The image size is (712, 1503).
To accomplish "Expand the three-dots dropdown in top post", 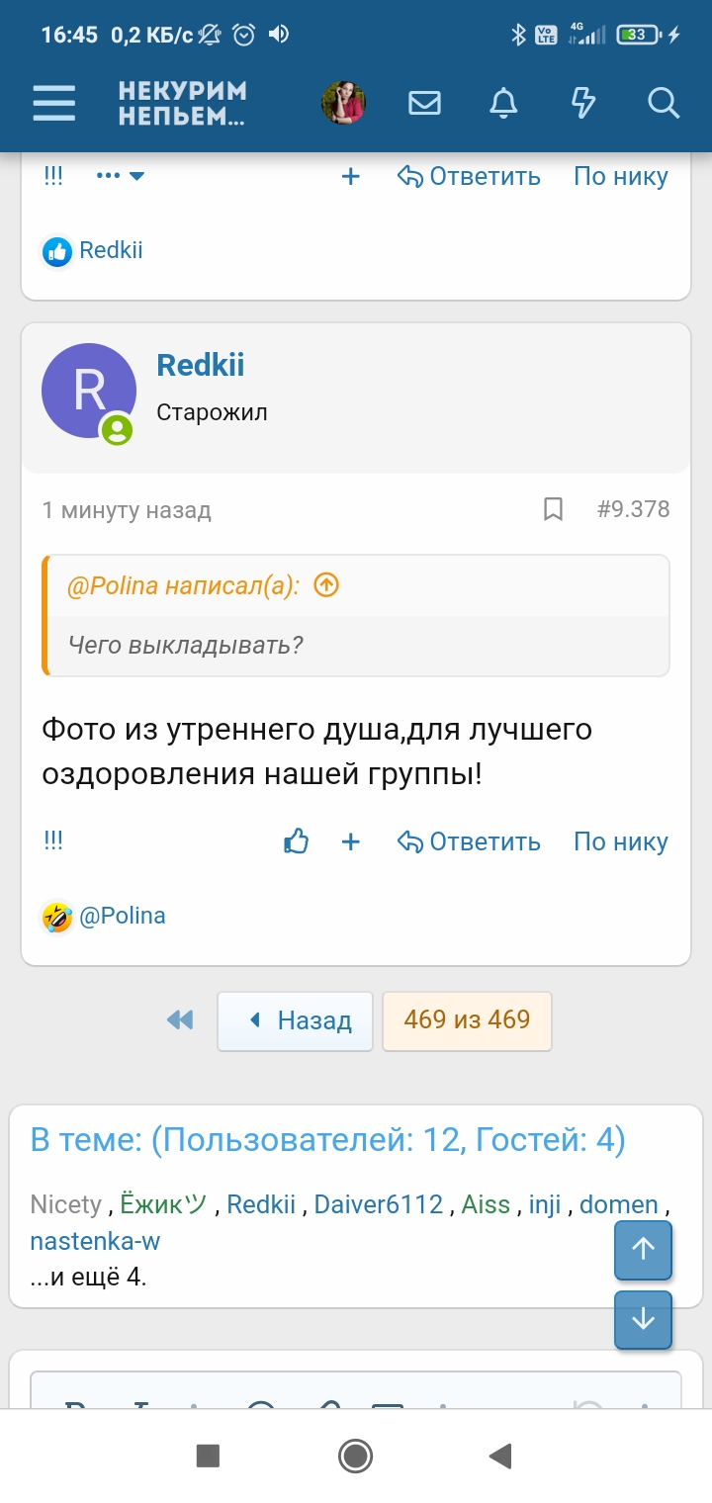I will 122,176.
